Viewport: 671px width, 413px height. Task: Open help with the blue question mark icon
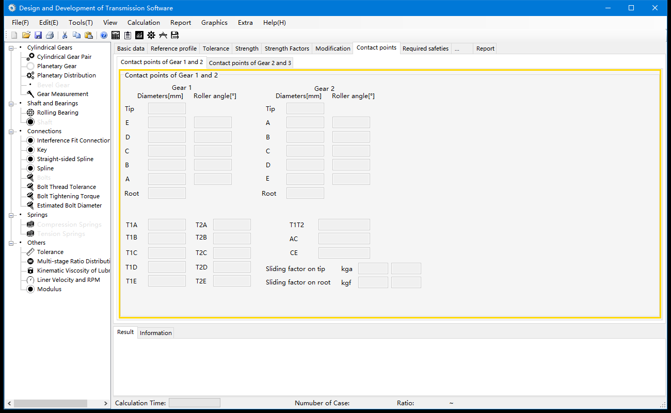104,35
